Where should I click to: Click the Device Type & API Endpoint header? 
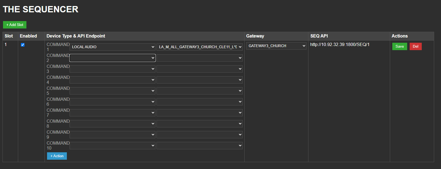click(x=76, y=36)
